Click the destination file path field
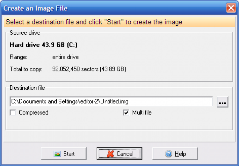The height and width of the screenshot is (166, 239). coord(111,102)
